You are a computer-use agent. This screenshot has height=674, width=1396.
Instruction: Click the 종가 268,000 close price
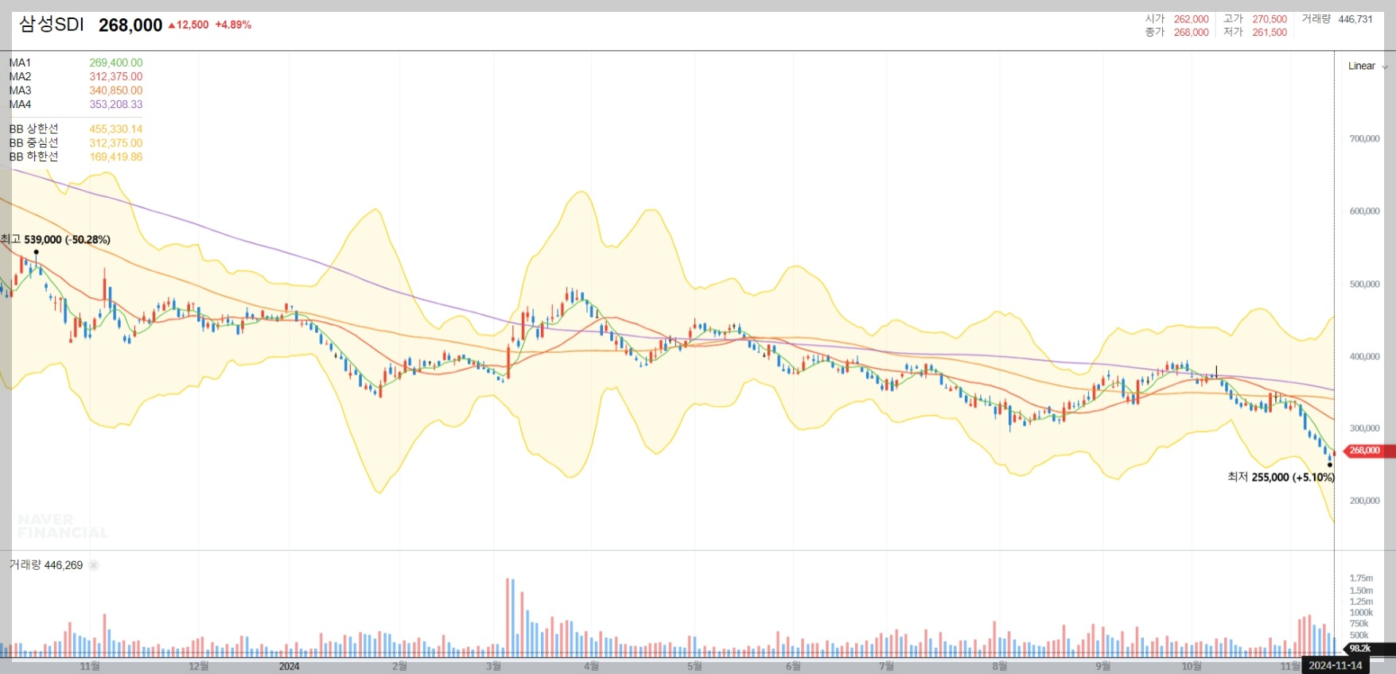1176,33
